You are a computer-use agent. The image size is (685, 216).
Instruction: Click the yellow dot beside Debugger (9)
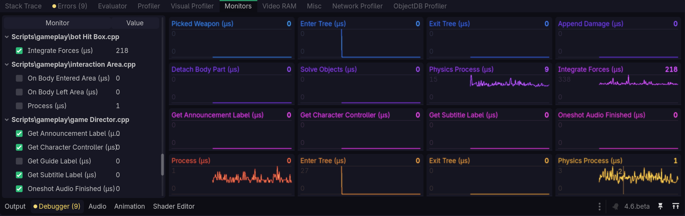point(35,206)
